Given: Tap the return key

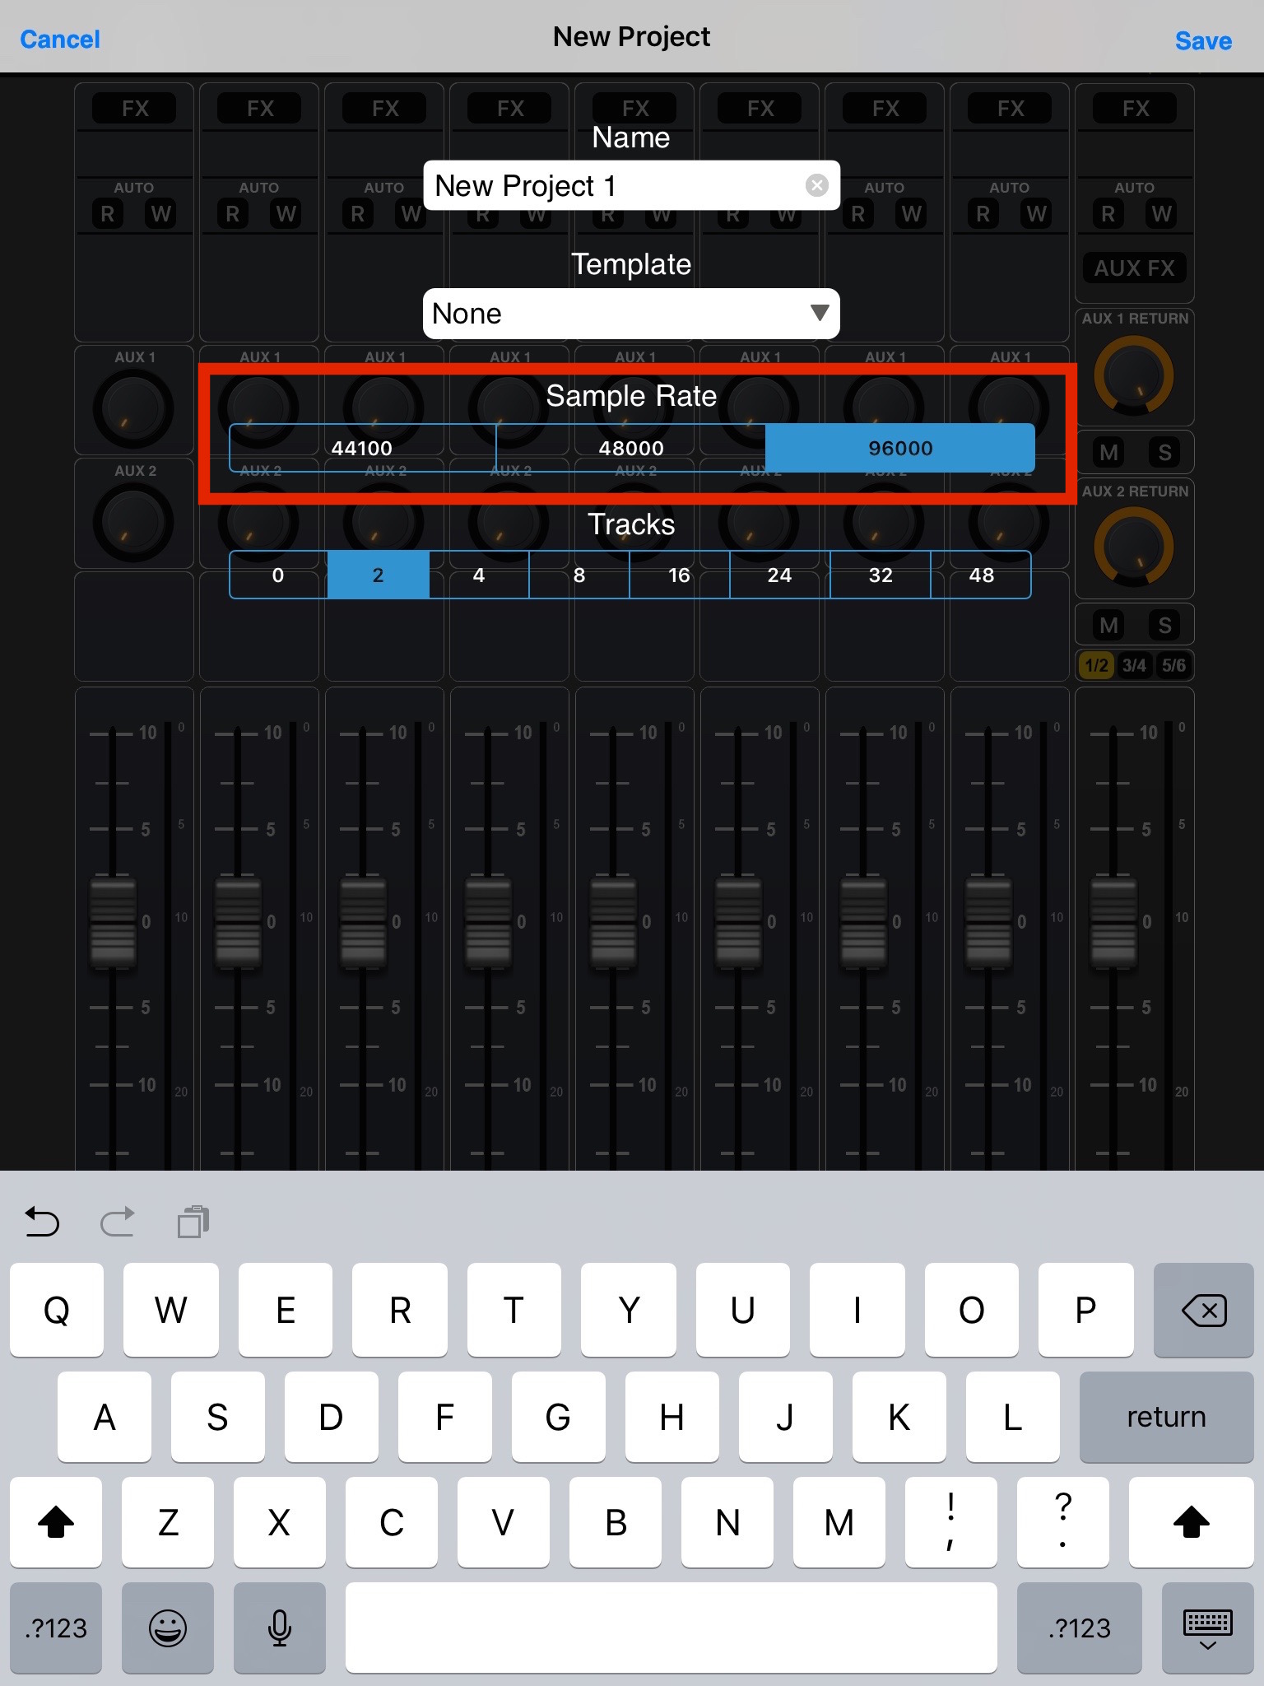Looking at the screenshot, I should coord(1166,1417).
